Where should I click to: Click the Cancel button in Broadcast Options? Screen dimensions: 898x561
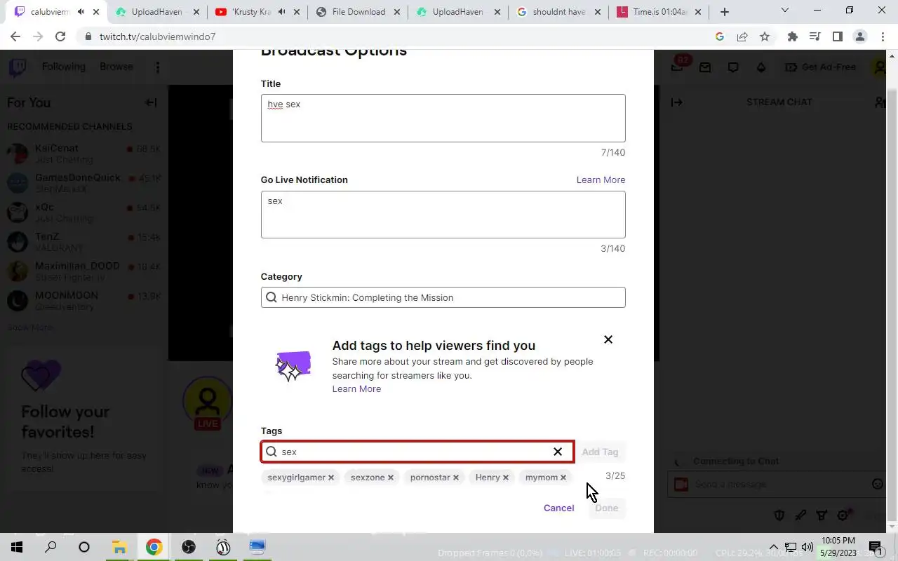[x=558, y=508]
